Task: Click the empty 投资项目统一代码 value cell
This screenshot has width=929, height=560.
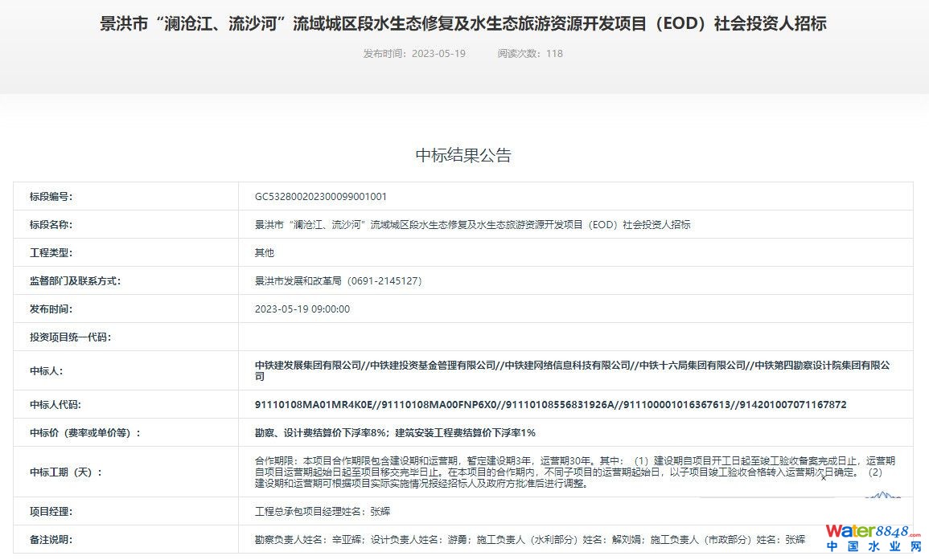Action: (x=575, y=337)
